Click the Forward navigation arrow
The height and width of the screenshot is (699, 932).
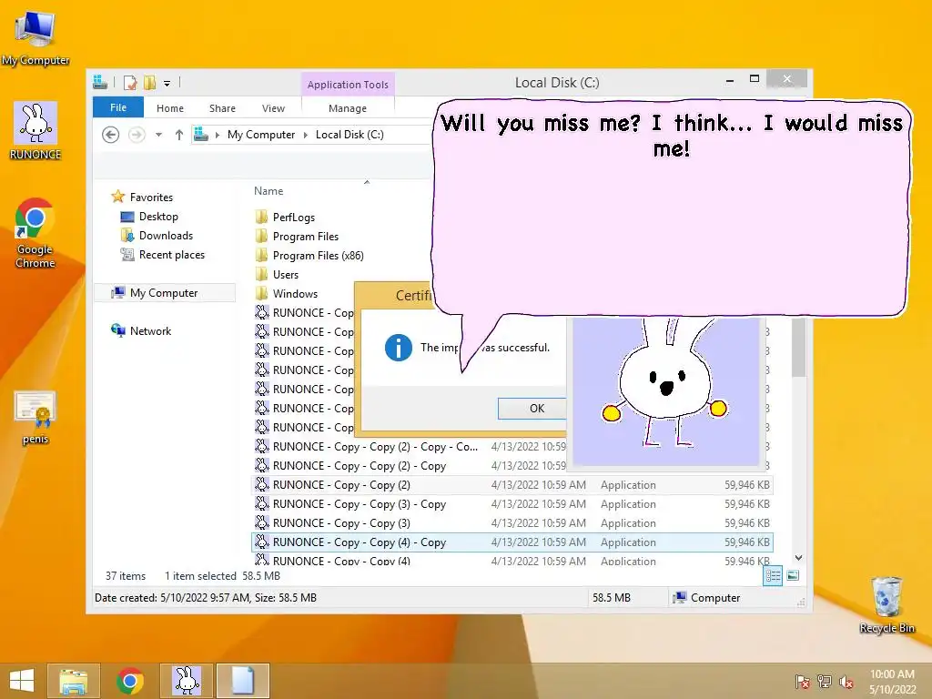tap(137, 135)
